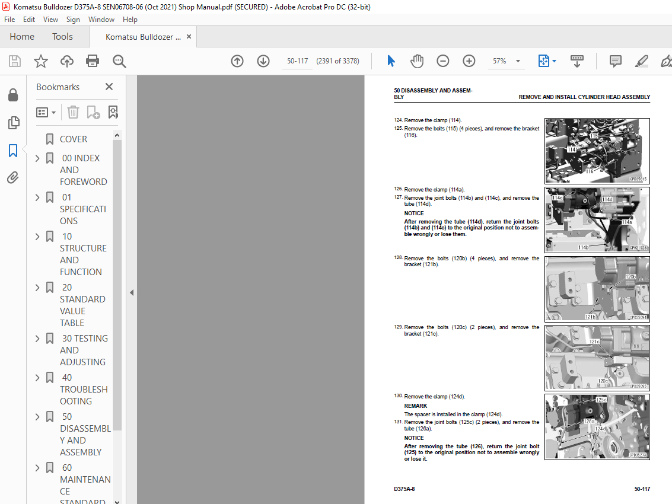Screen dimensions: 672x504
Task: Open fit page options dropdown arrow
Action: pos(554,61)
